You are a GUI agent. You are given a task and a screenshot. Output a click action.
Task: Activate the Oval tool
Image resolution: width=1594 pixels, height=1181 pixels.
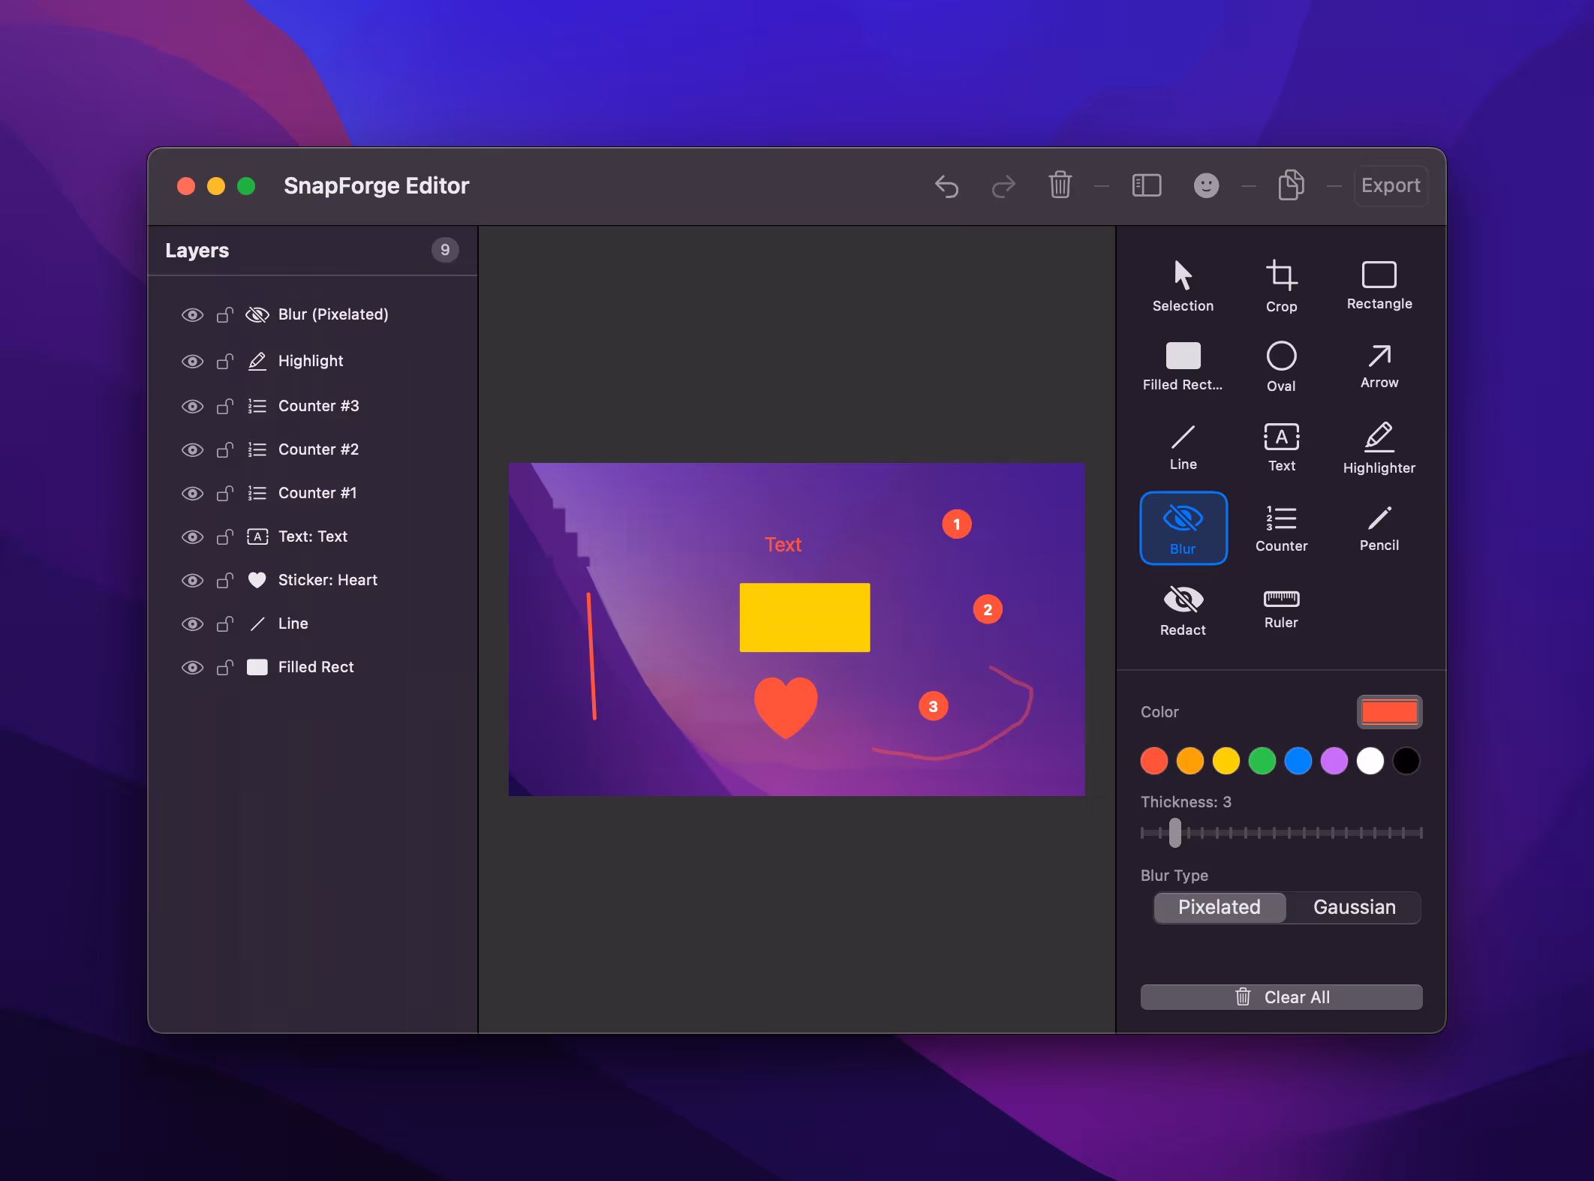click(1281, 367)
